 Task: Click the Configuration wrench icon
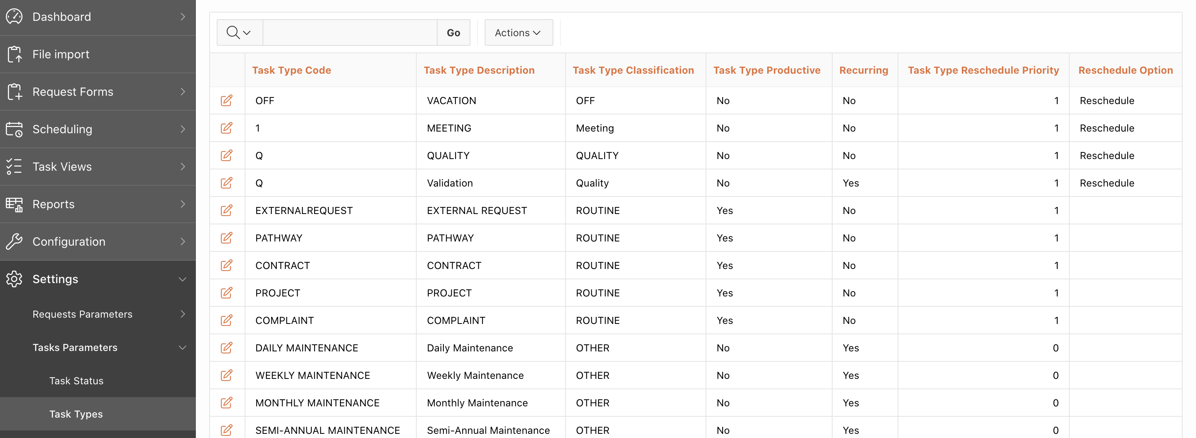tap(15, 242)
